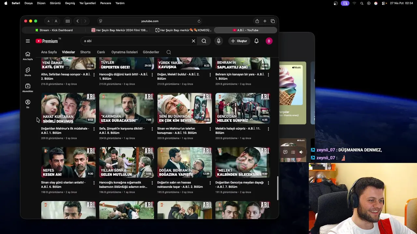The image size is (417, 234).
Task: Click the speaker volume icon on the overlay
Action: coord(301,152)
